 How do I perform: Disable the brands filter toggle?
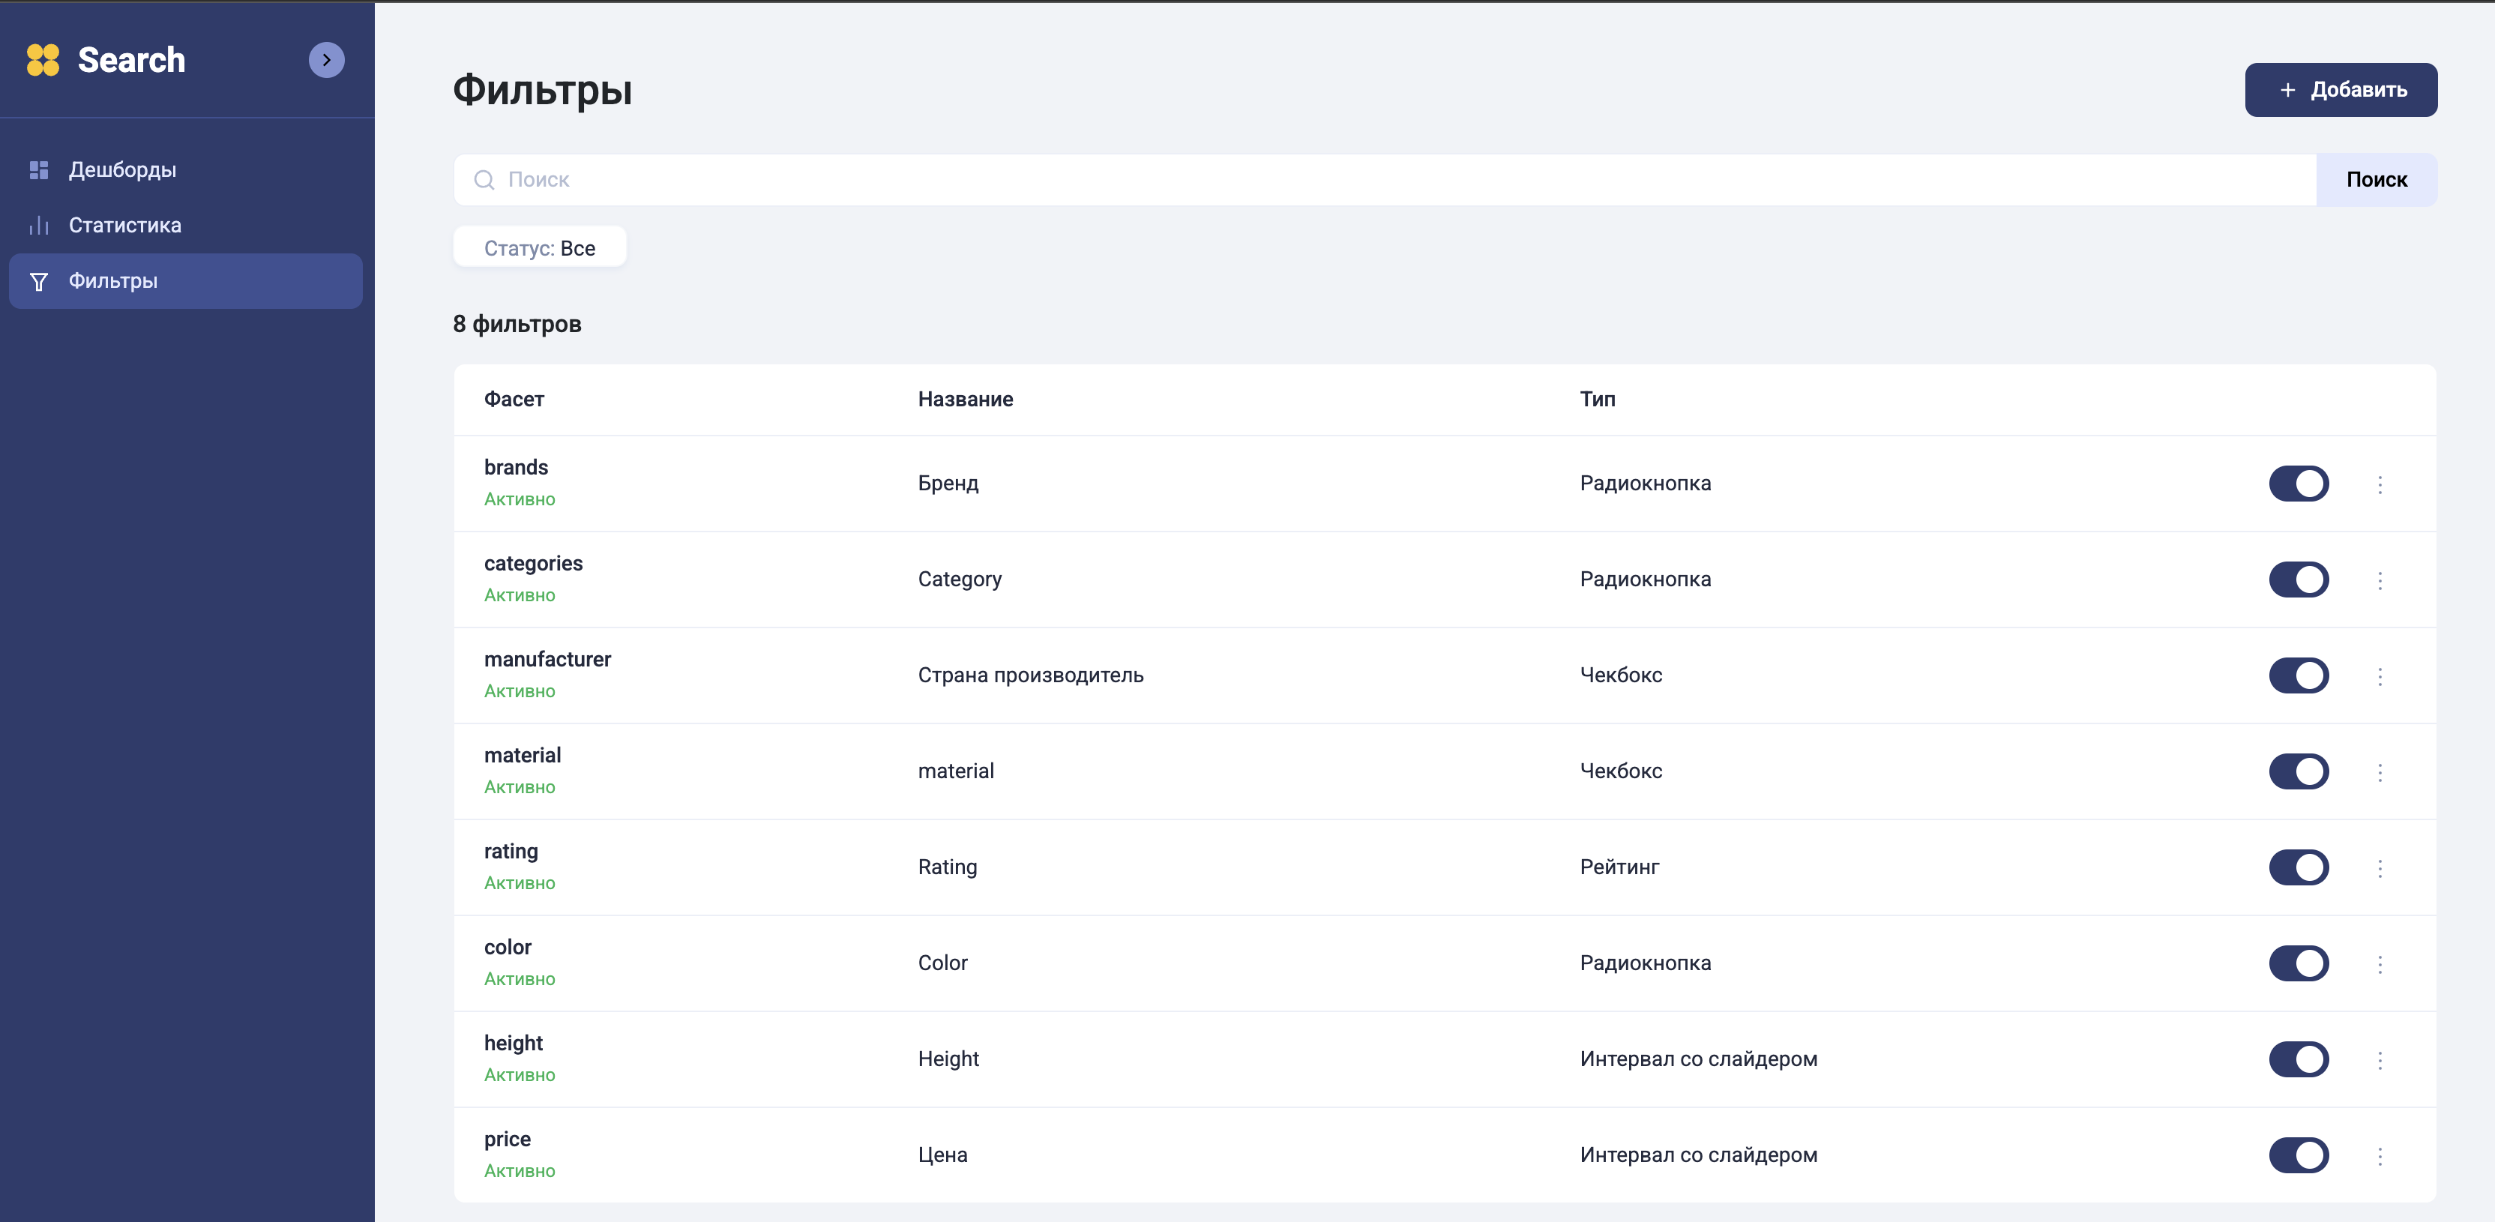click(x=2299, y=484)
